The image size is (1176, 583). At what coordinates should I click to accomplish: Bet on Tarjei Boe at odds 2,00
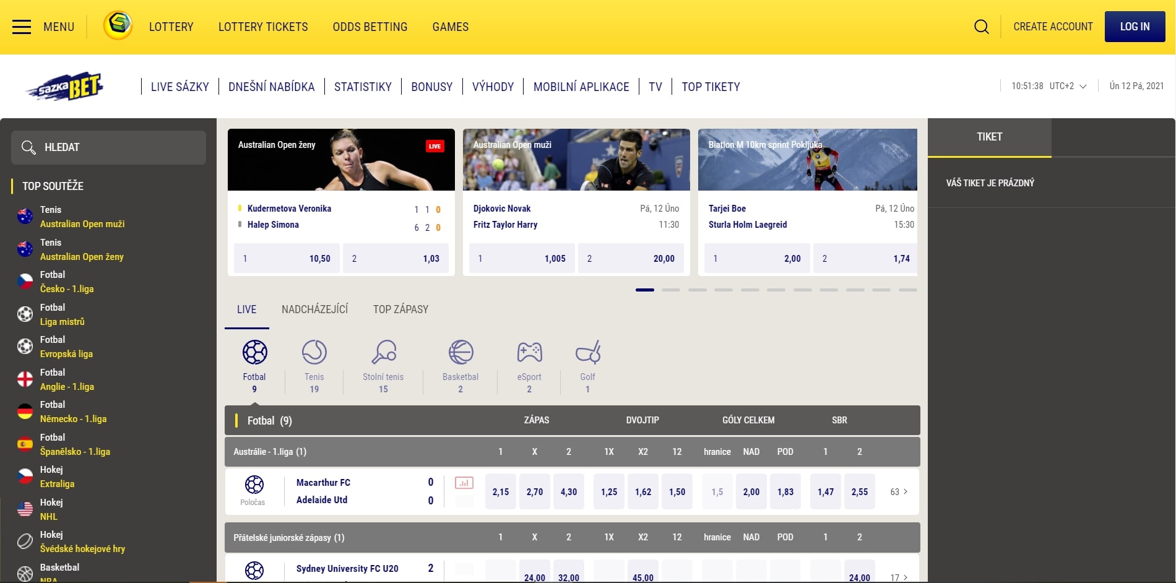[757, 258]
